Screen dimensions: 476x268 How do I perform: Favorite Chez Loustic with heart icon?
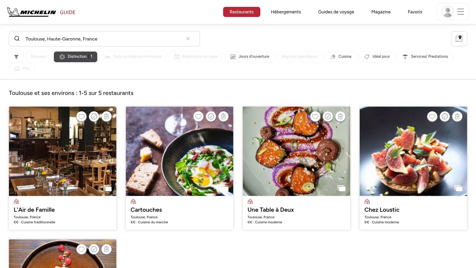(432, 116)
